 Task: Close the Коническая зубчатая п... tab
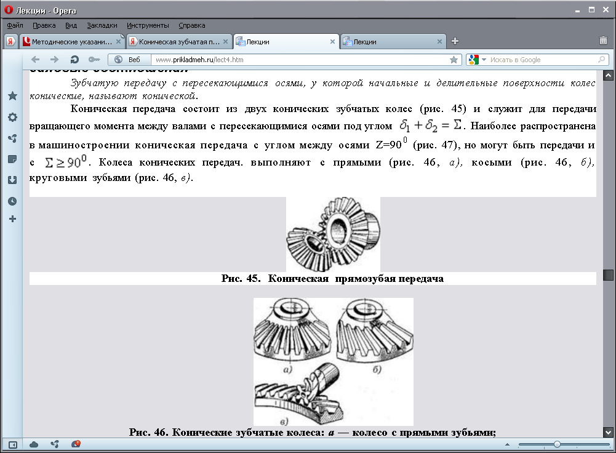(x=225, y=42)
